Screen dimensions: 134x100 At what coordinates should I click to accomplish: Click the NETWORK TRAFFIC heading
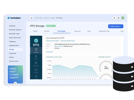[105, 57]
